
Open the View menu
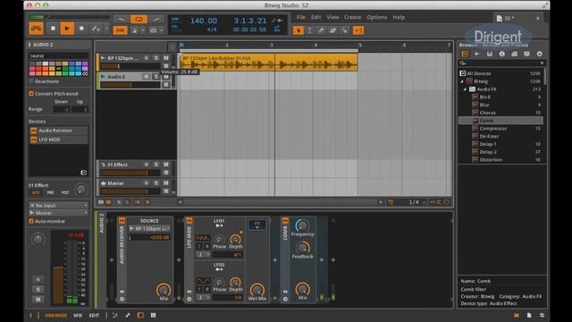(332, 17)
